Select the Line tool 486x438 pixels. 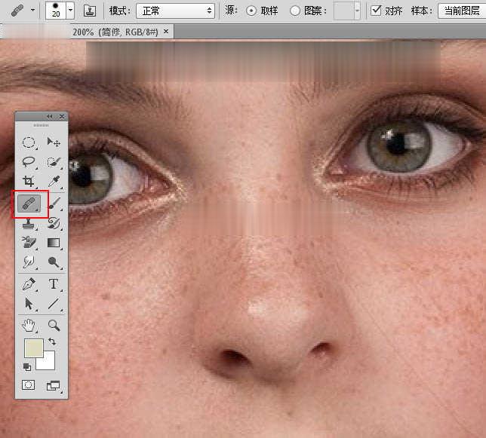point(54,304)
